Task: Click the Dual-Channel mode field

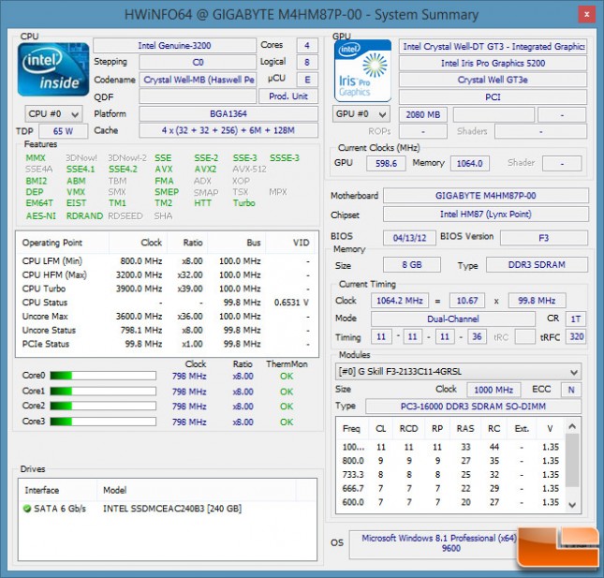Action: click(453, 319)
